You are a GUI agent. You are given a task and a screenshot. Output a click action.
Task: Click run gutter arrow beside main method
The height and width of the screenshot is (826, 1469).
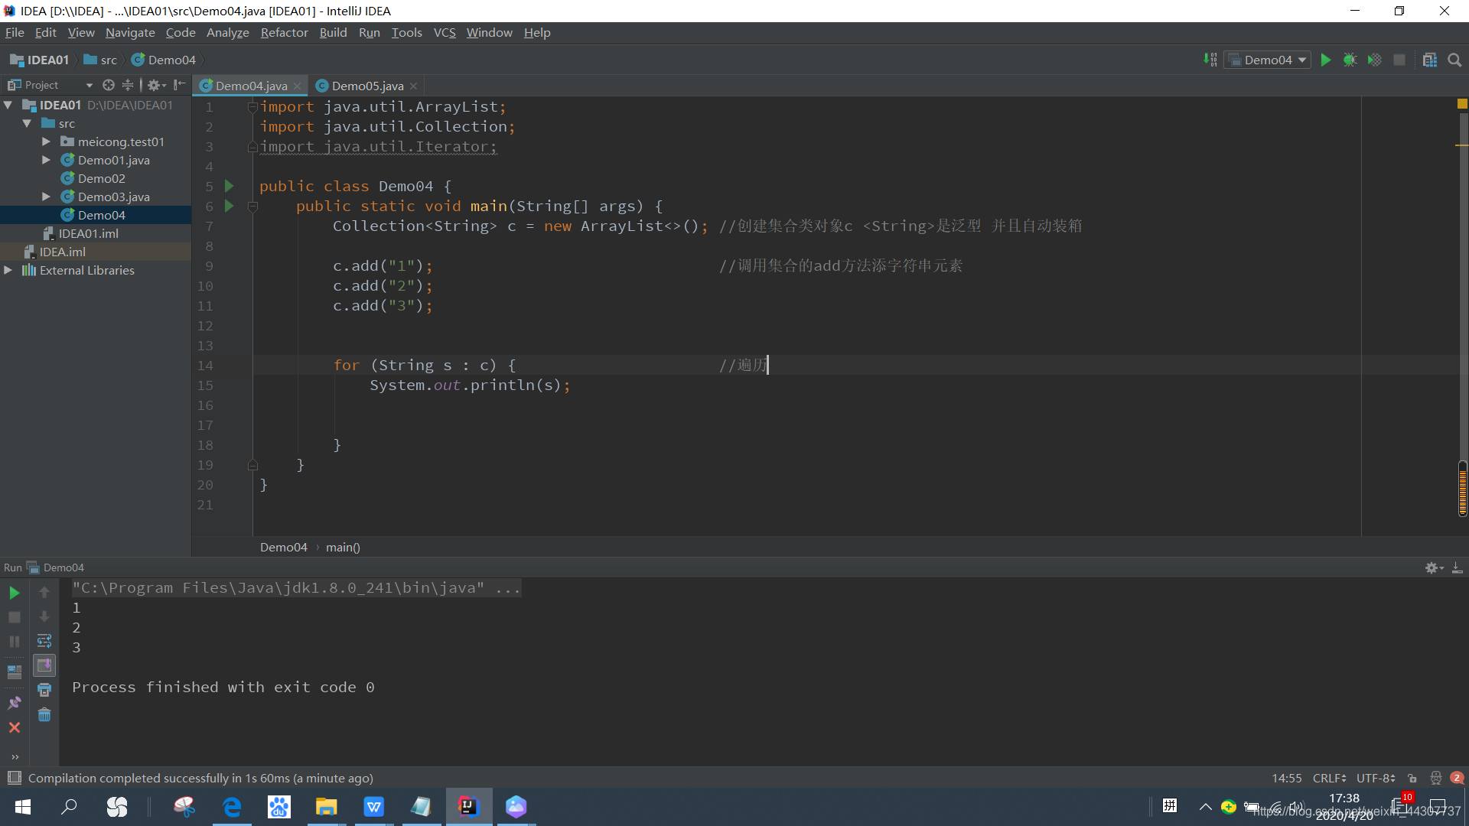[x=229, y=206]
